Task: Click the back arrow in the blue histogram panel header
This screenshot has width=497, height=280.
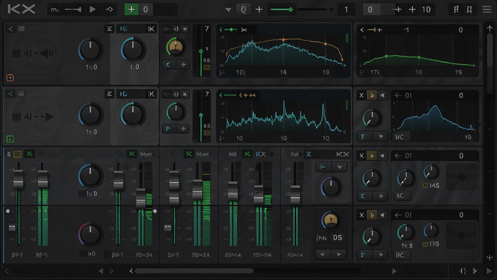Action: (398, 95)
